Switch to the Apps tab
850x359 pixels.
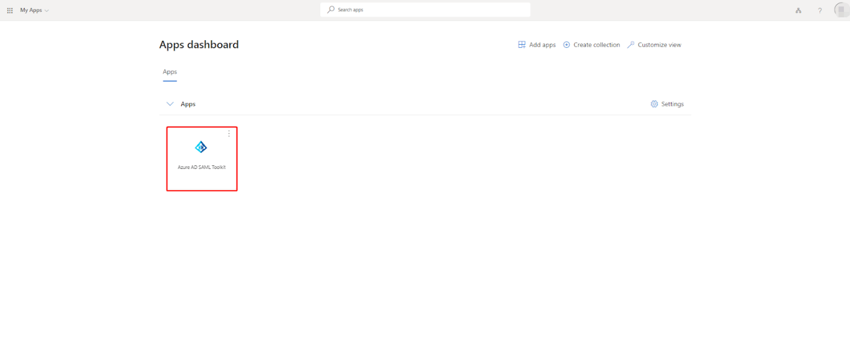[170, 71]
